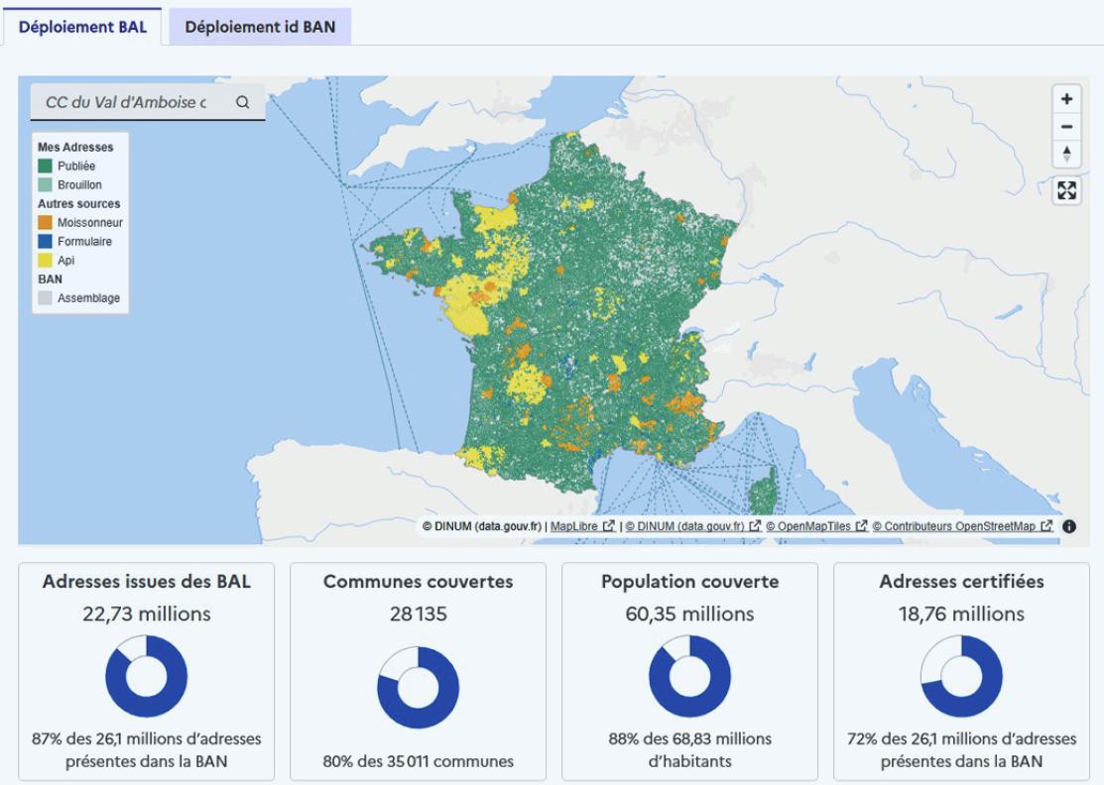Click the 28 135 communes value
The width and height of the screenshot is (1104, 785).
tap(419, 615)
